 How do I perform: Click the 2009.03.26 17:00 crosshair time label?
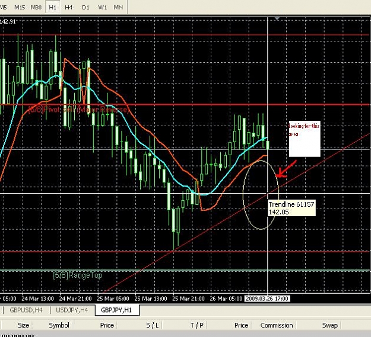click(x=267, y=299)
